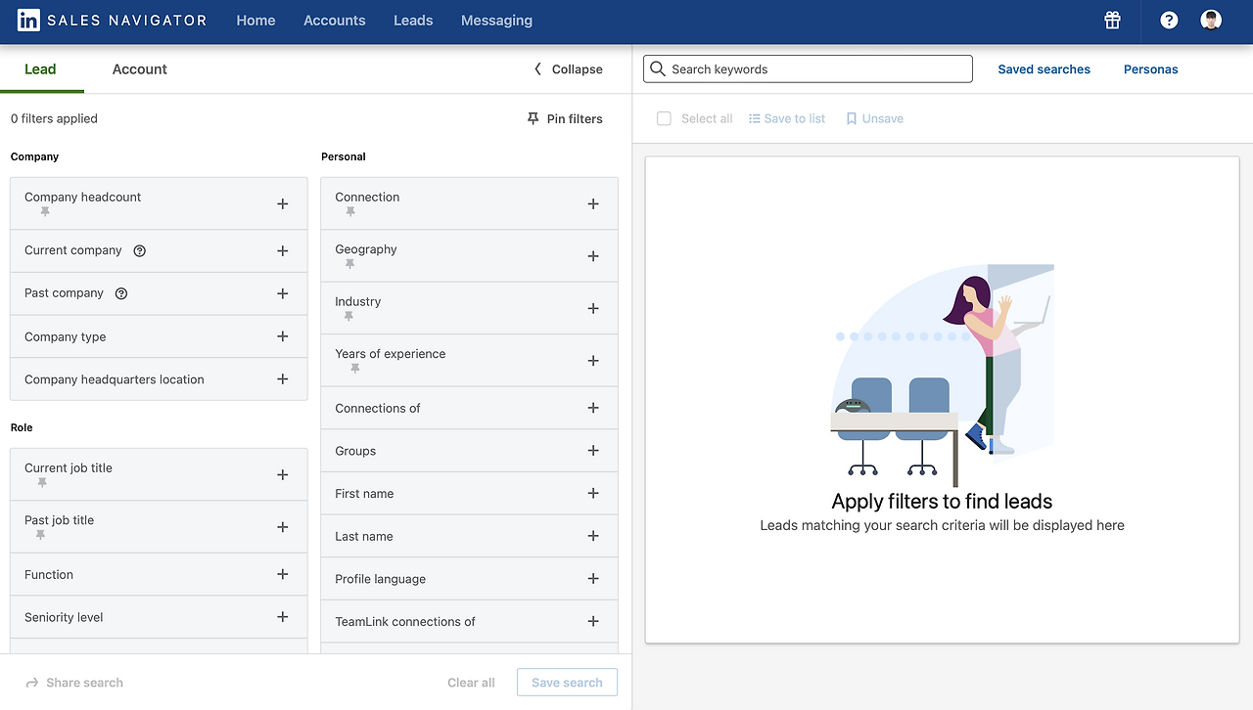Viewport: 1253px width, 710px height.
Task: Click pin icon under Geography filter
Action: point(350,265)
